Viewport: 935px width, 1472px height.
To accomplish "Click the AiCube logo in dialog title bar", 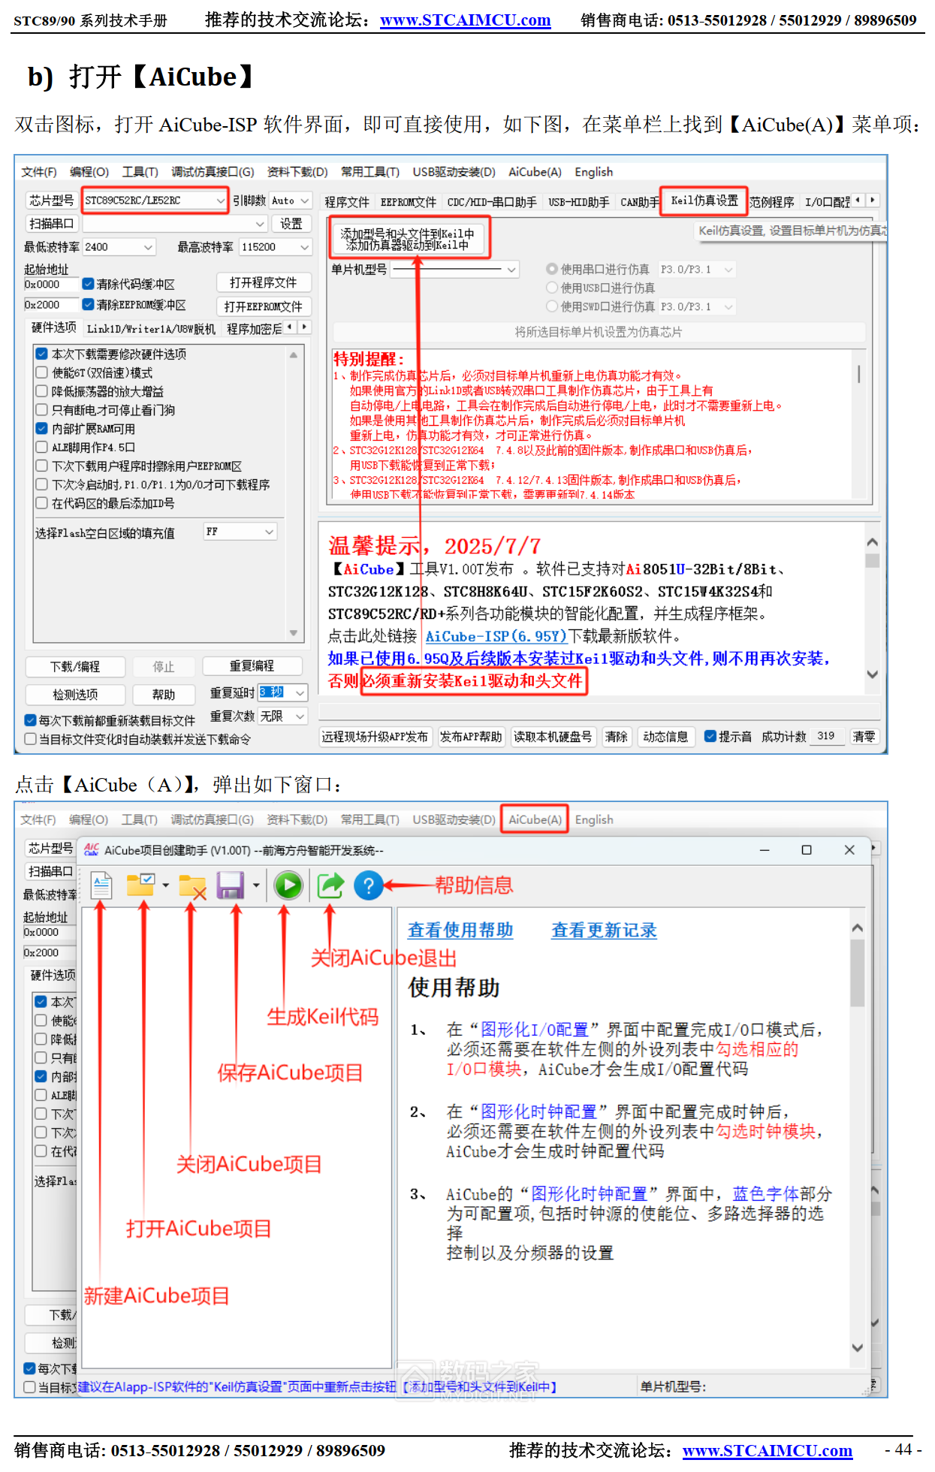I will point(92,849).
